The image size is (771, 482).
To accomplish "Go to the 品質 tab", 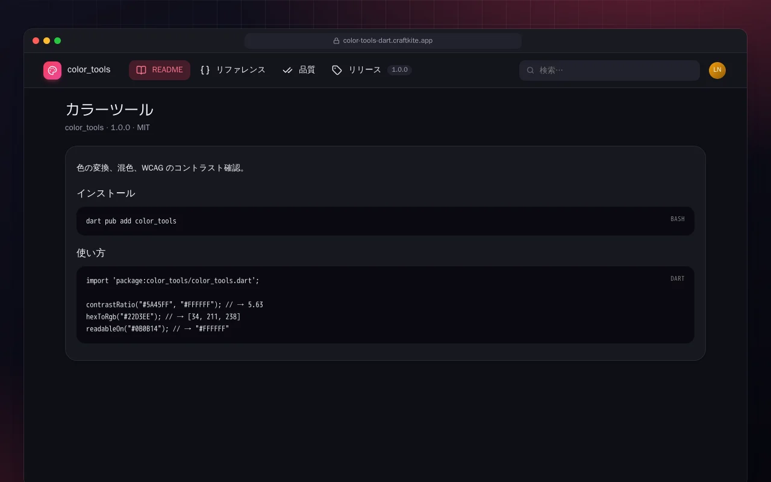I will click(299, 70).
